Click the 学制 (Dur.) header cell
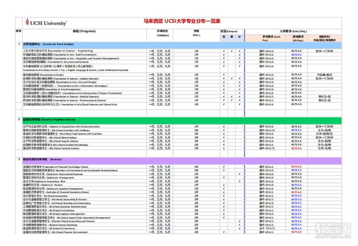 pyautogui.click(x=197, y=33)
